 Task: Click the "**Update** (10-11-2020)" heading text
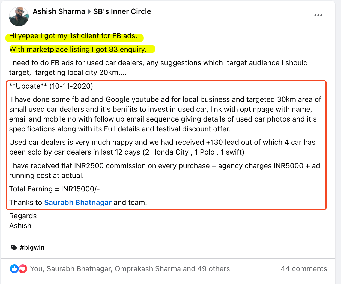pyautogui.click(x=51, y=86)
